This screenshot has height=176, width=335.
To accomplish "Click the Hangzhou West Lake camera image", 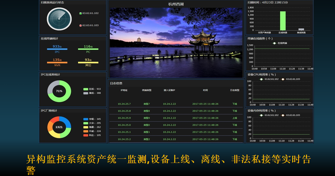I will (x=176, y=43).
